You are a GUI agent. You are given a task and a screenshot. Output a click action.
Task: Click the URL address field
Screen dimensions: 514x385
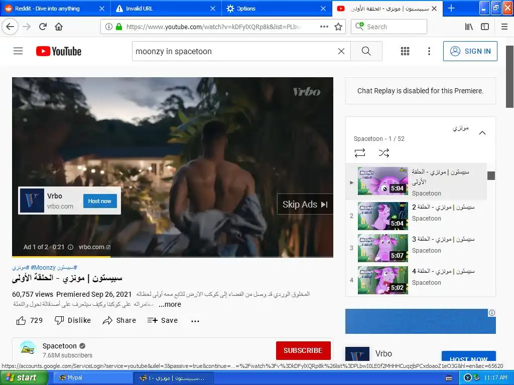click(x=213, y=27)
